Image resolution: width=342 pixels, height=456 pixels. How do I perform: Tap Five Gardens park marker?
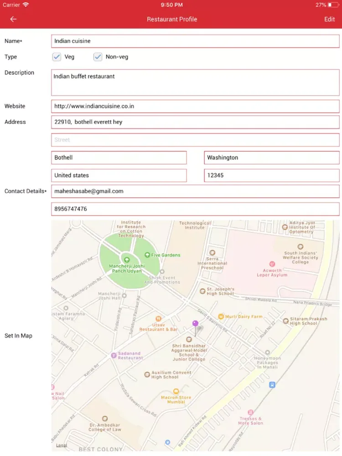point(147,255)
